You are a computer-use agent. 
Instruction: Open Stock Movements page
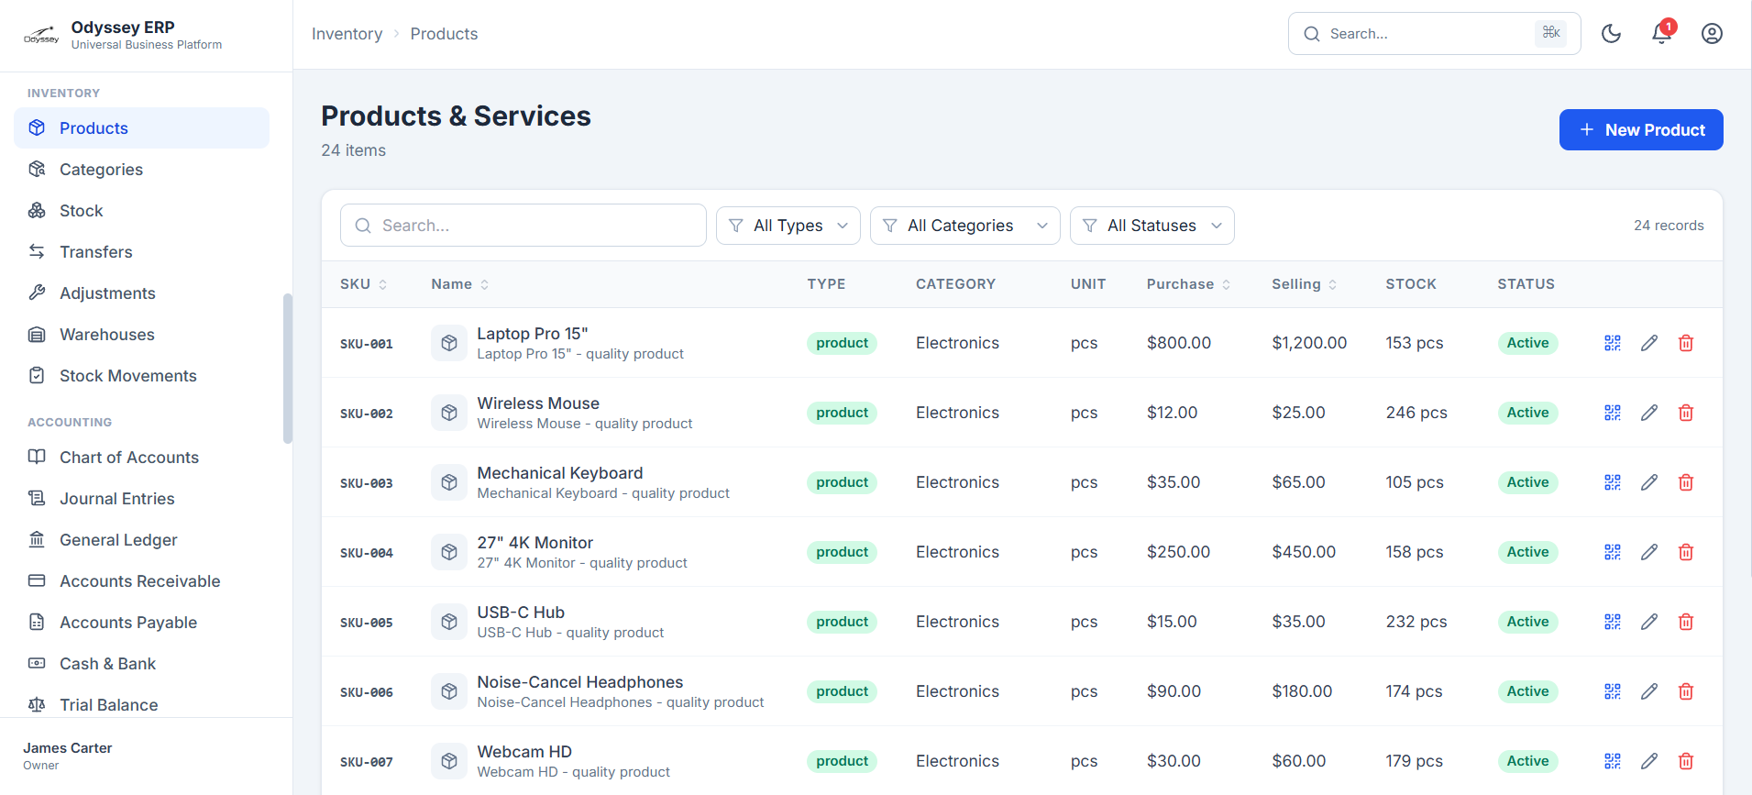[x=141, y=376]
